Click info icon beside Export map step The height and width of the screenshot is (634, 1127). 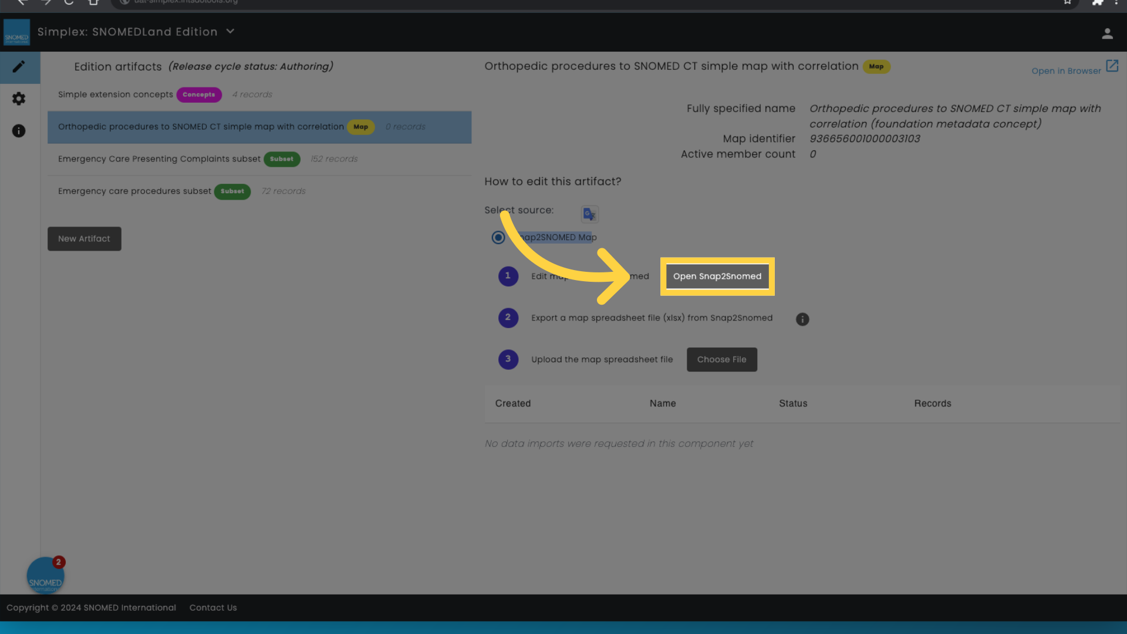coord(802,319)
